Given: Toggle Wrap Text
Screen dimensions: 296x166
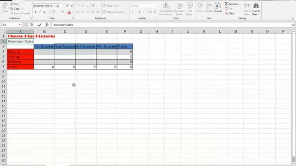Looking at the screenshot, I should [x=110, y=6].
